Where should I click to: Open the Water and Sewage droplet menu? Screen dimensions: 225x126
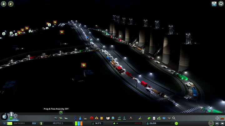click(x=80, y=118)
